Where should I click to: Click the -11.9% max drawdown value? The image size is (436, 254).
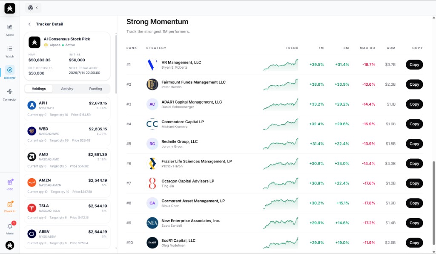369,242
